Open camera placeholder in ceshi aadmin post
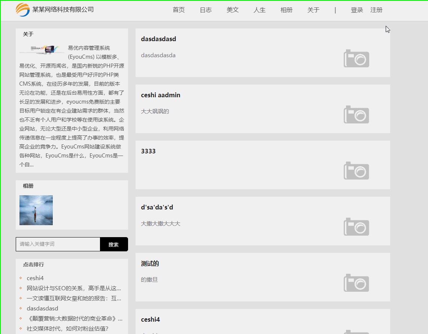Screen dimensions: 428x334 click(356, 114)
